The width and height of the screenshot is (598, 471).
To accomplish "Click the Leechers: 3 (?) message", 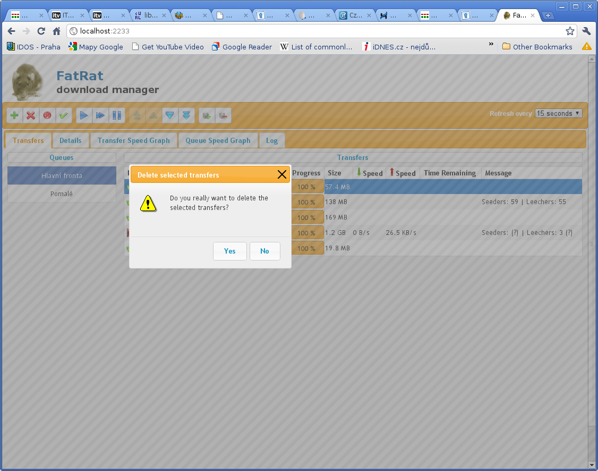I will [x=550, y=232].
